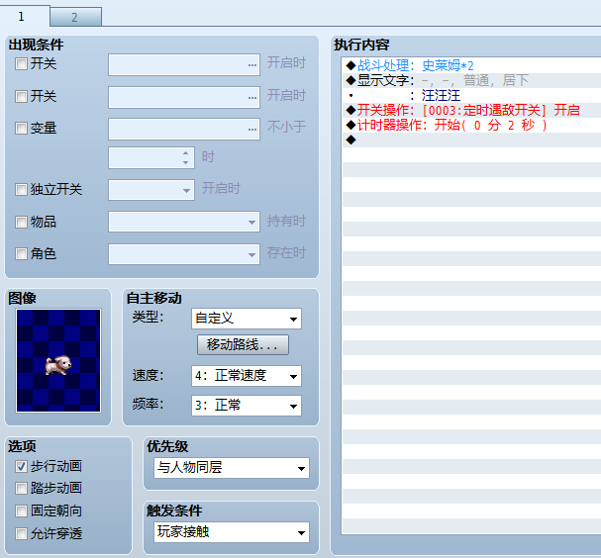Open the first switch selection field

184,64
